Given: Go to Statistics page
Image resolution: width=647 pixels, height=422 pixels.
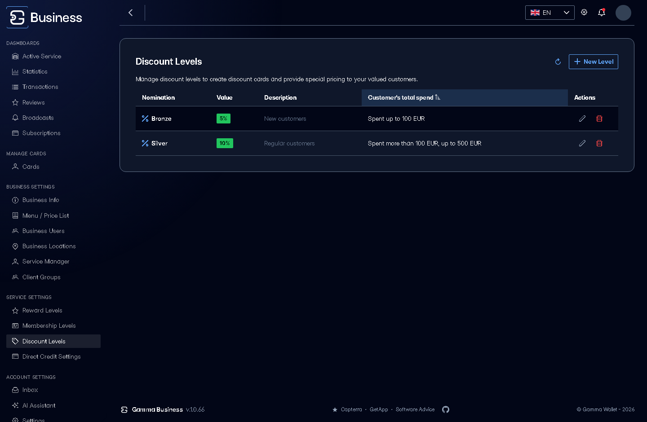Looking at the screenshot, I should tap(53, 71).
